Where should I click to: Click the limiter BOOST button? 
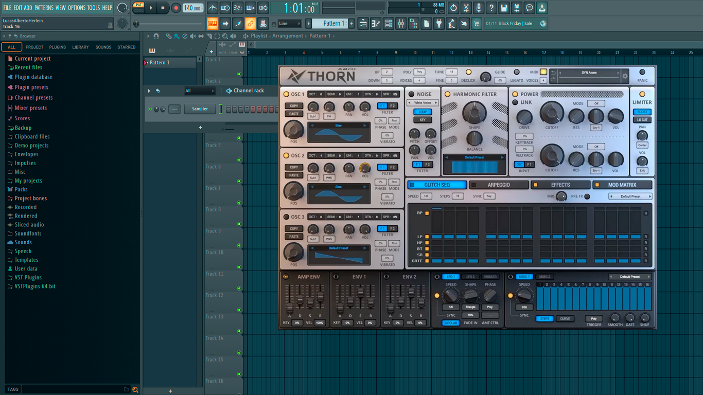click(x=642, y=112)
